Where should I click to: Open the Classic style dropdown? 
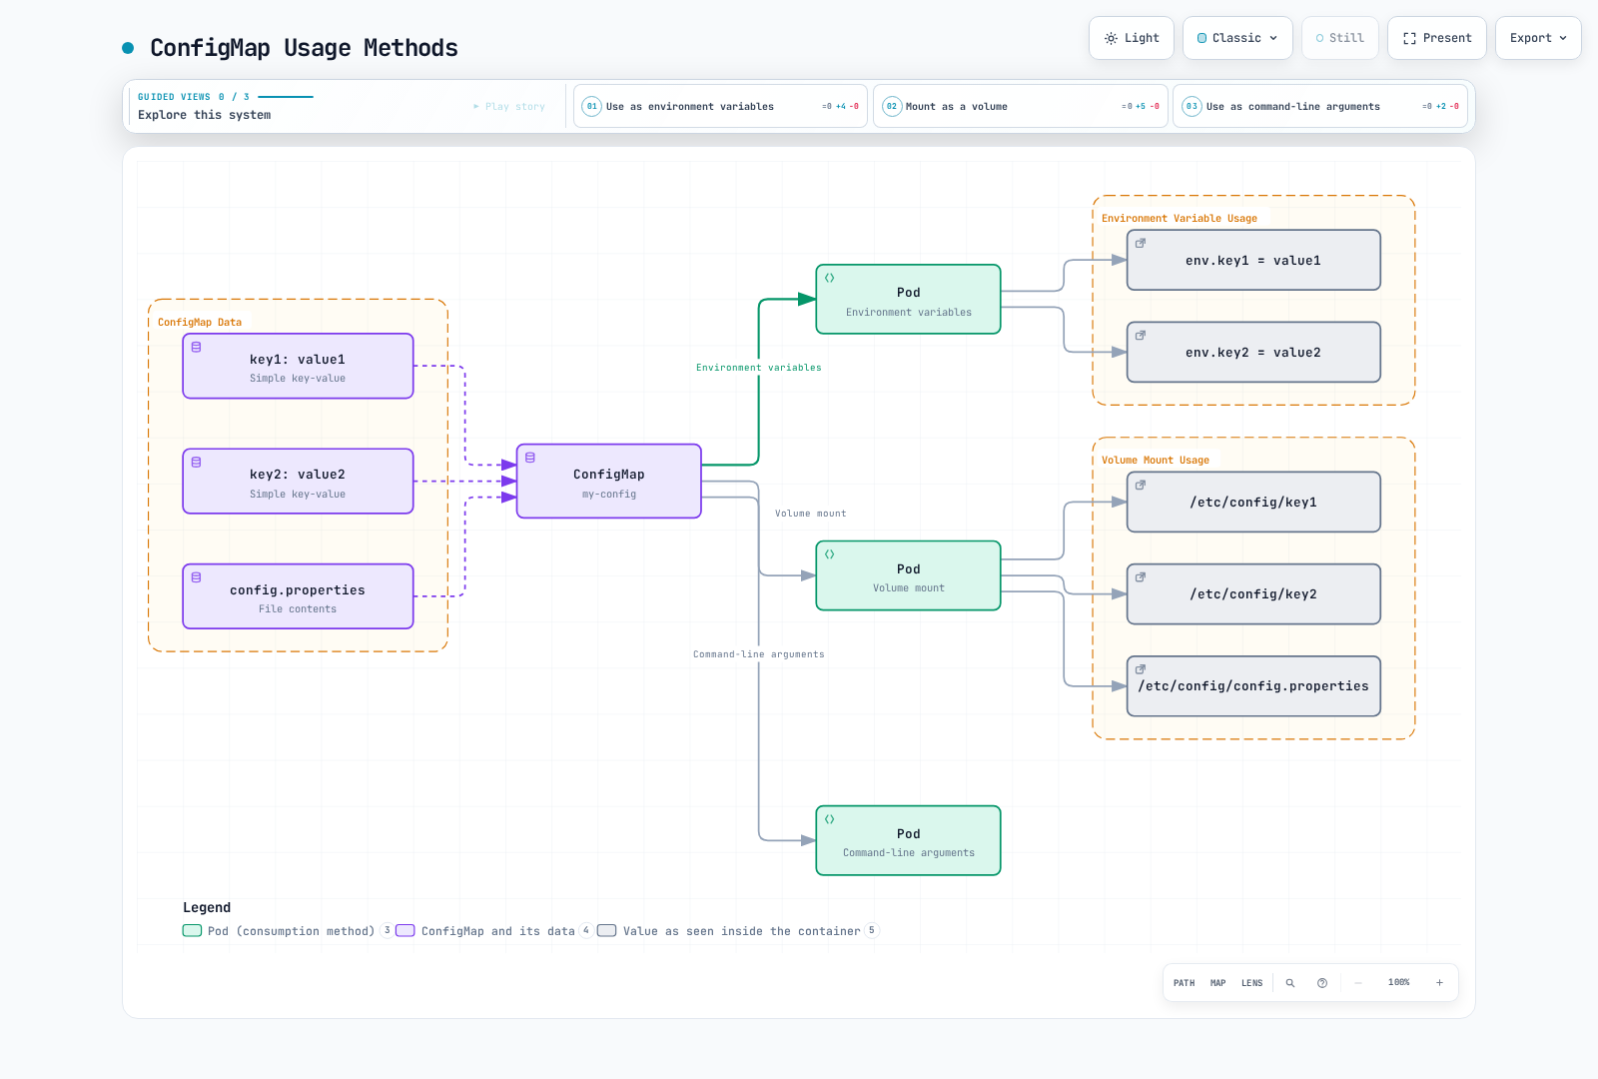click(1237, 38)
